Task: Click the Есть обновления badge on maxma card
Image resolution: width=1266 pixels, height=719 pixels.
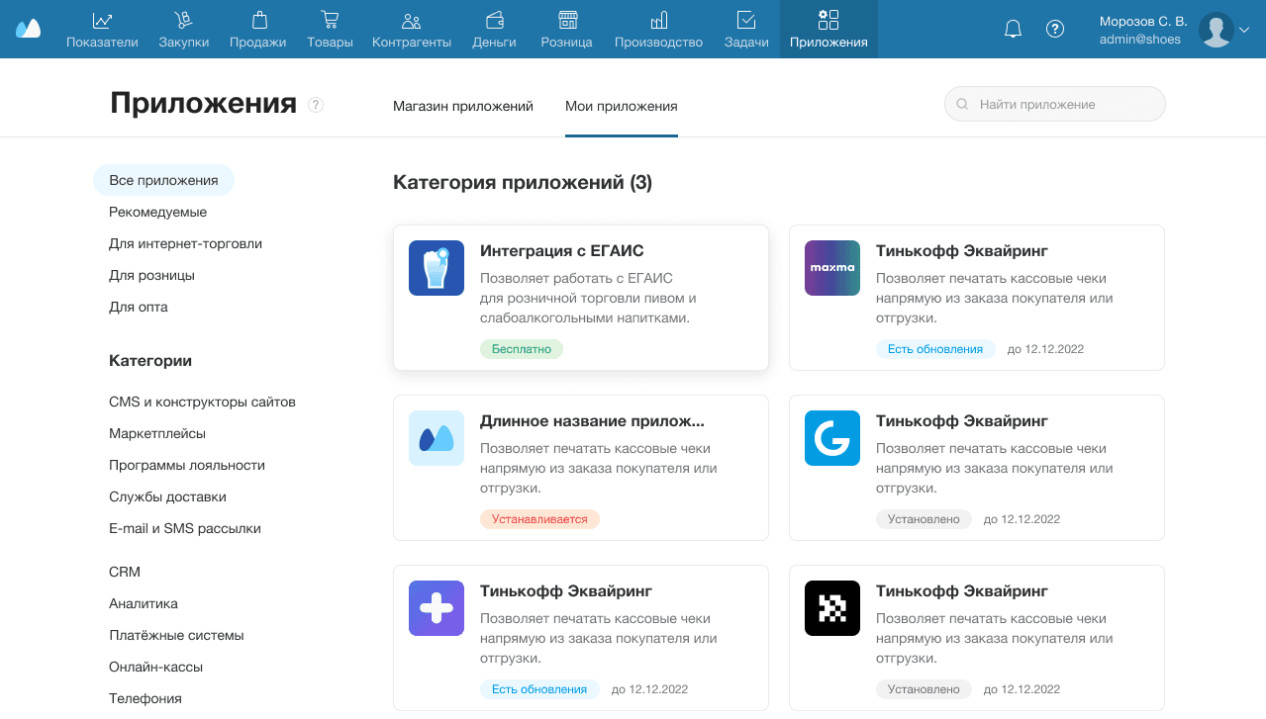Action: pyautogui.click(x=934, y=349)
